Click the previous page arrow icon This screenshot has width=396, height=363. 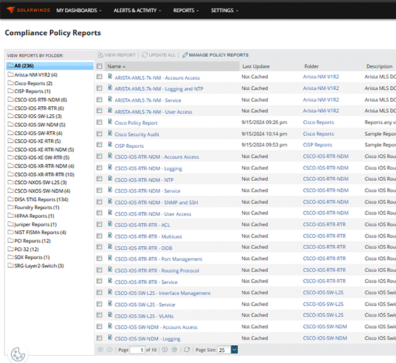click(x=110, y=350)
